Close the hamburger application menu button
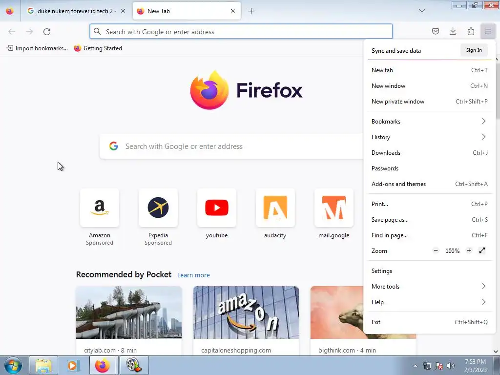 pyautogui.click(x=488, y=31)
